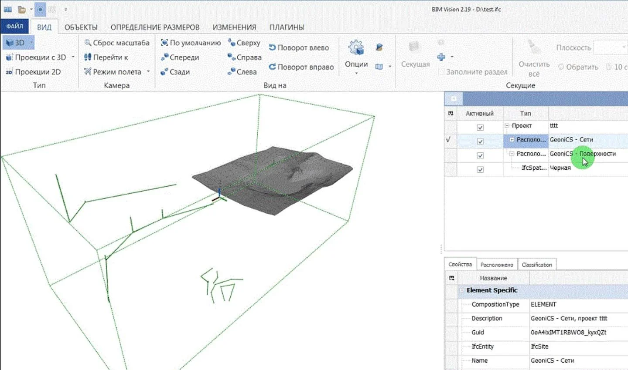Switch to the Сверху top view
Image resolution: width=628 pixels, height=370 pixels.
click(x=244, y=43)
